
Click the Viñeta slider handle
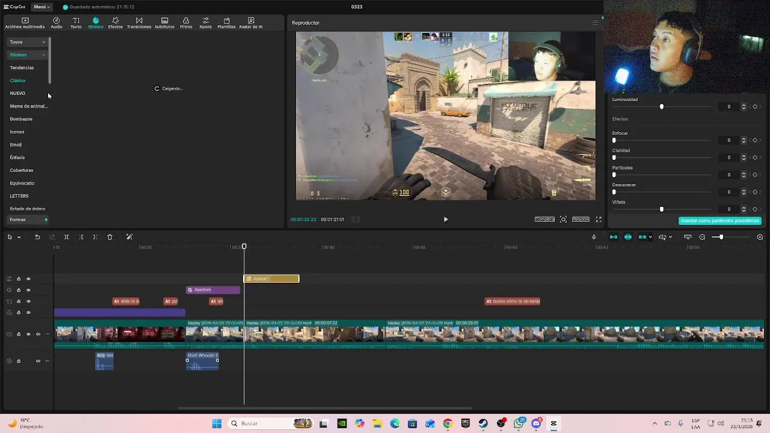pyautogui.click(x=662, y=209)
